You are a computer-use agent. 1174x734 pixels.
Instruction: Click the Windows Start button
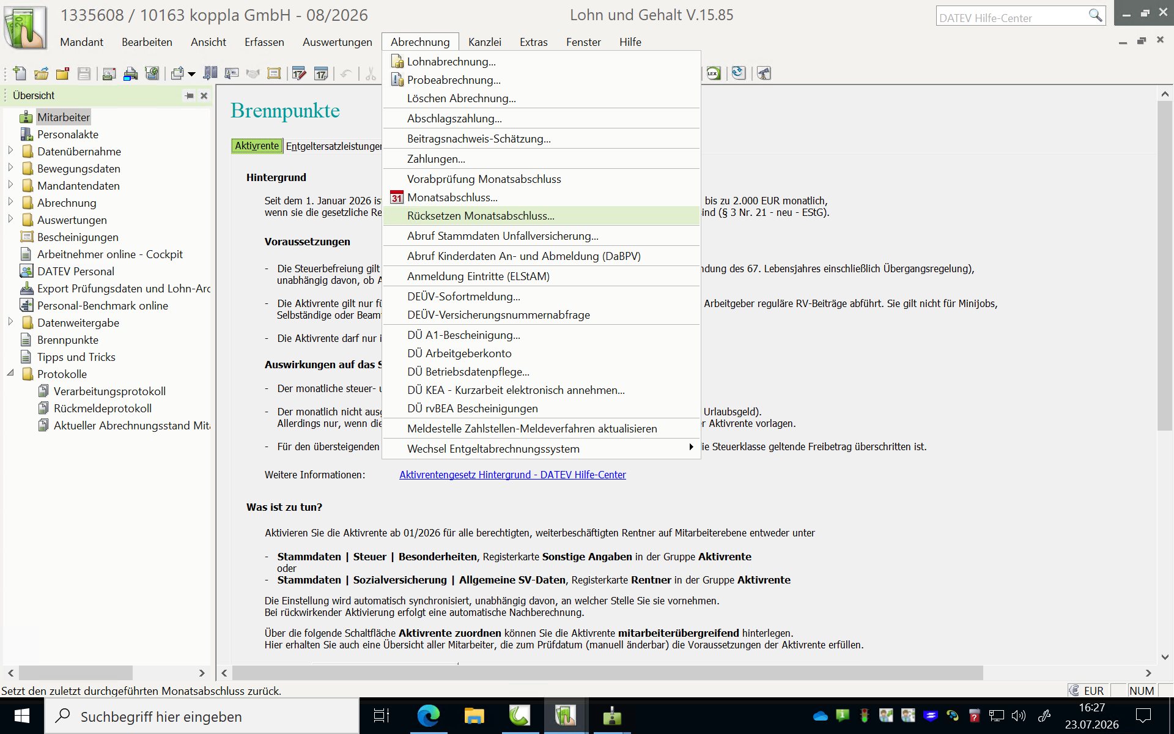(22, 716)
